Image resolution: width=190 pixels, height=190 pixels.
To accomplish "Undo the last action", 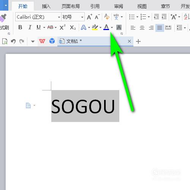I will (13, 41).
